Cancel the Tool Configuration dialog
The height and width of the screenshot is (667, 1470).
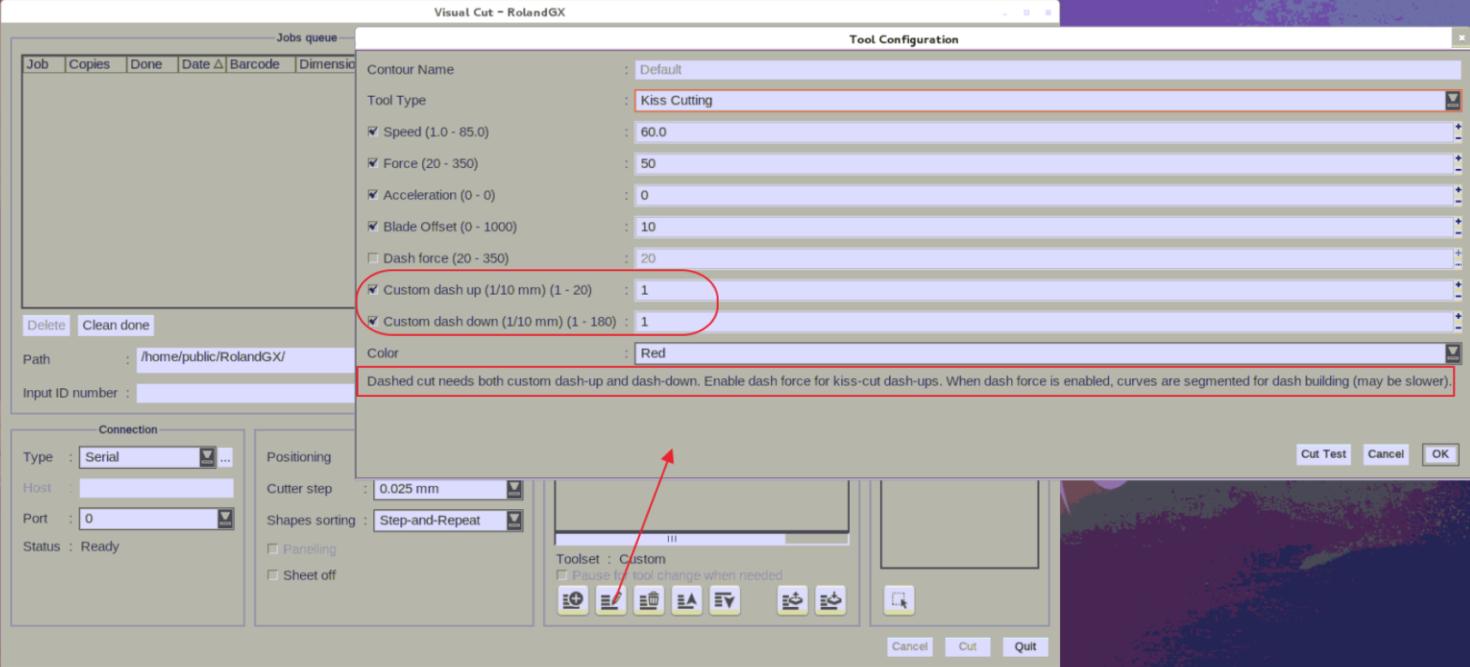pos(1386,454)
